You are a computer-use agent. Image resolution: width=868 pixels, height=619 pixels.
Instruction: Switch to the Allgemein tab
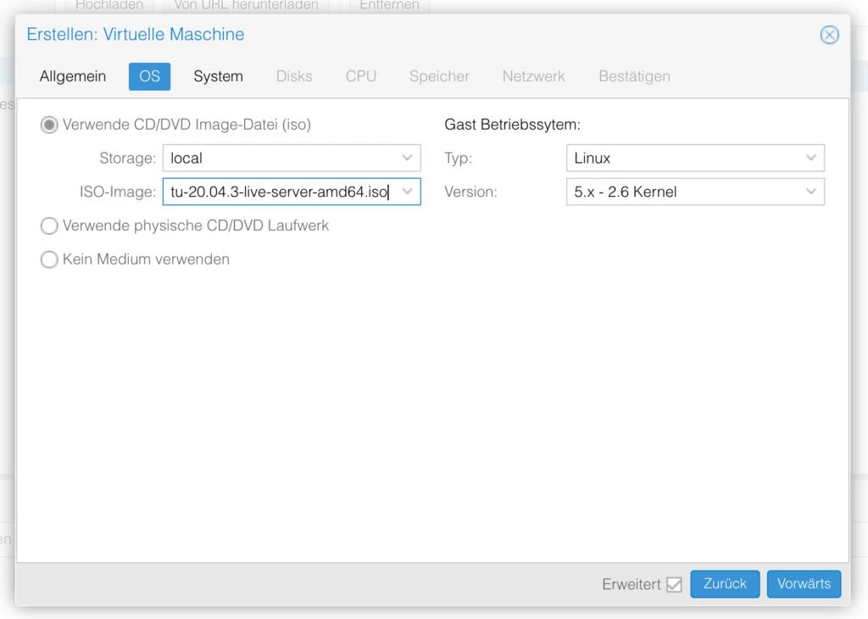tap(73, 76)
